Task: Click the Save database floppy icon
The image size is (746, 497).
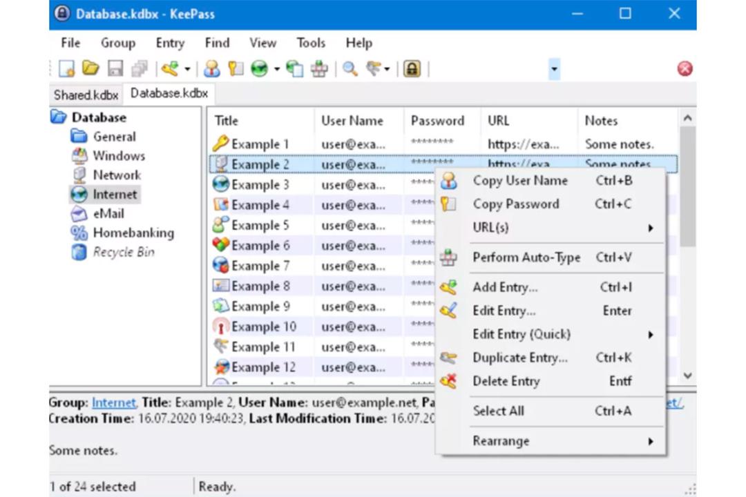Action: click(115, 69)
